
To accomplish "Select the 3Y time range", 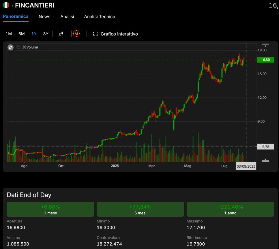I will [x=46, y=34].
